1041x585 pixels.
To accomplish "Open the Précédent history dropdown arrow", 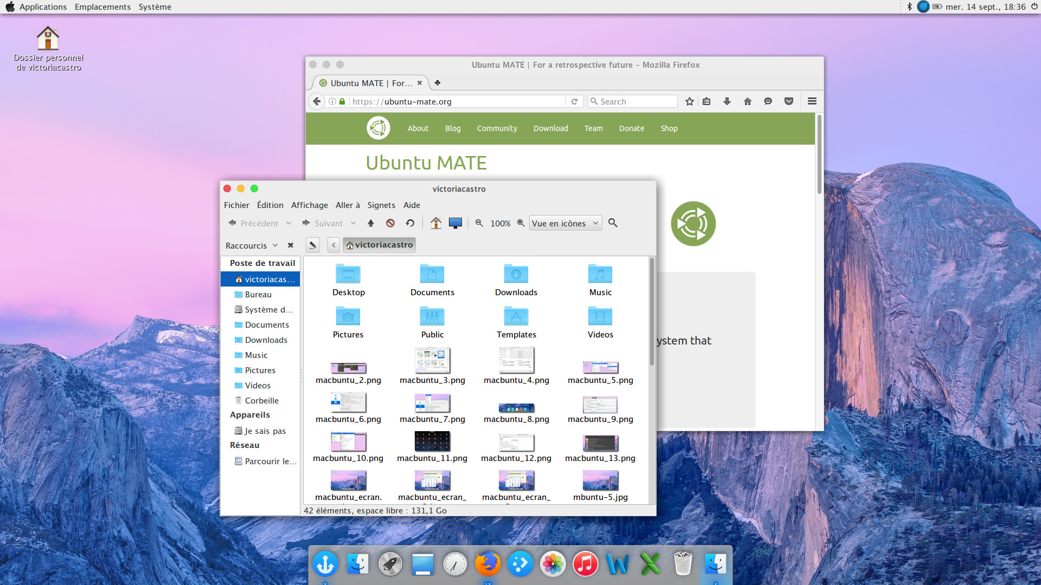I will click(x=289, y=223).
